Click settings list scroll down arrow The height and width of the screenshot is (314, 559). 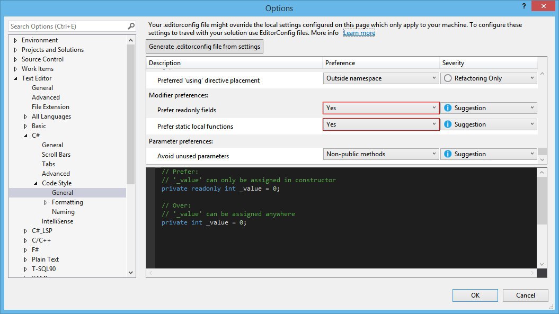542,160
